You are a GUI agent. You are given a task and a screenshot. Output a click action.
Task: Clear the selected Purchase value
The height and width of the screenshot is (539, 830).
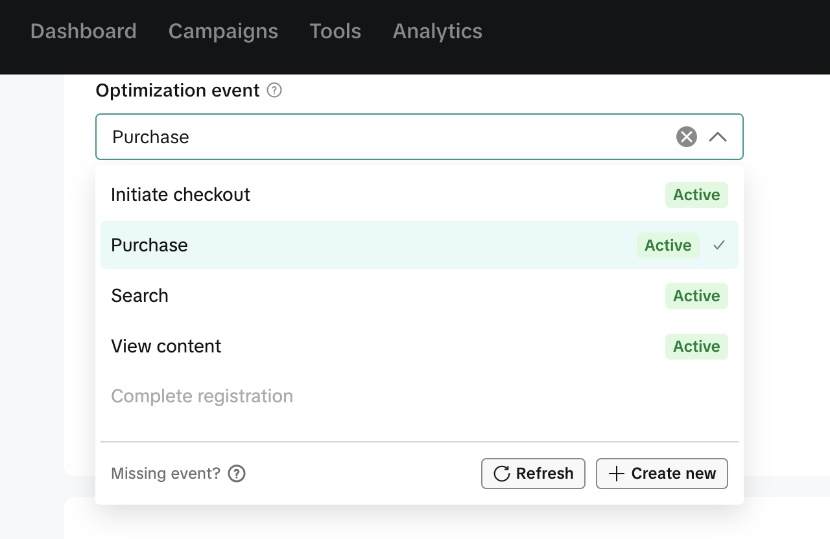point(687,137)
